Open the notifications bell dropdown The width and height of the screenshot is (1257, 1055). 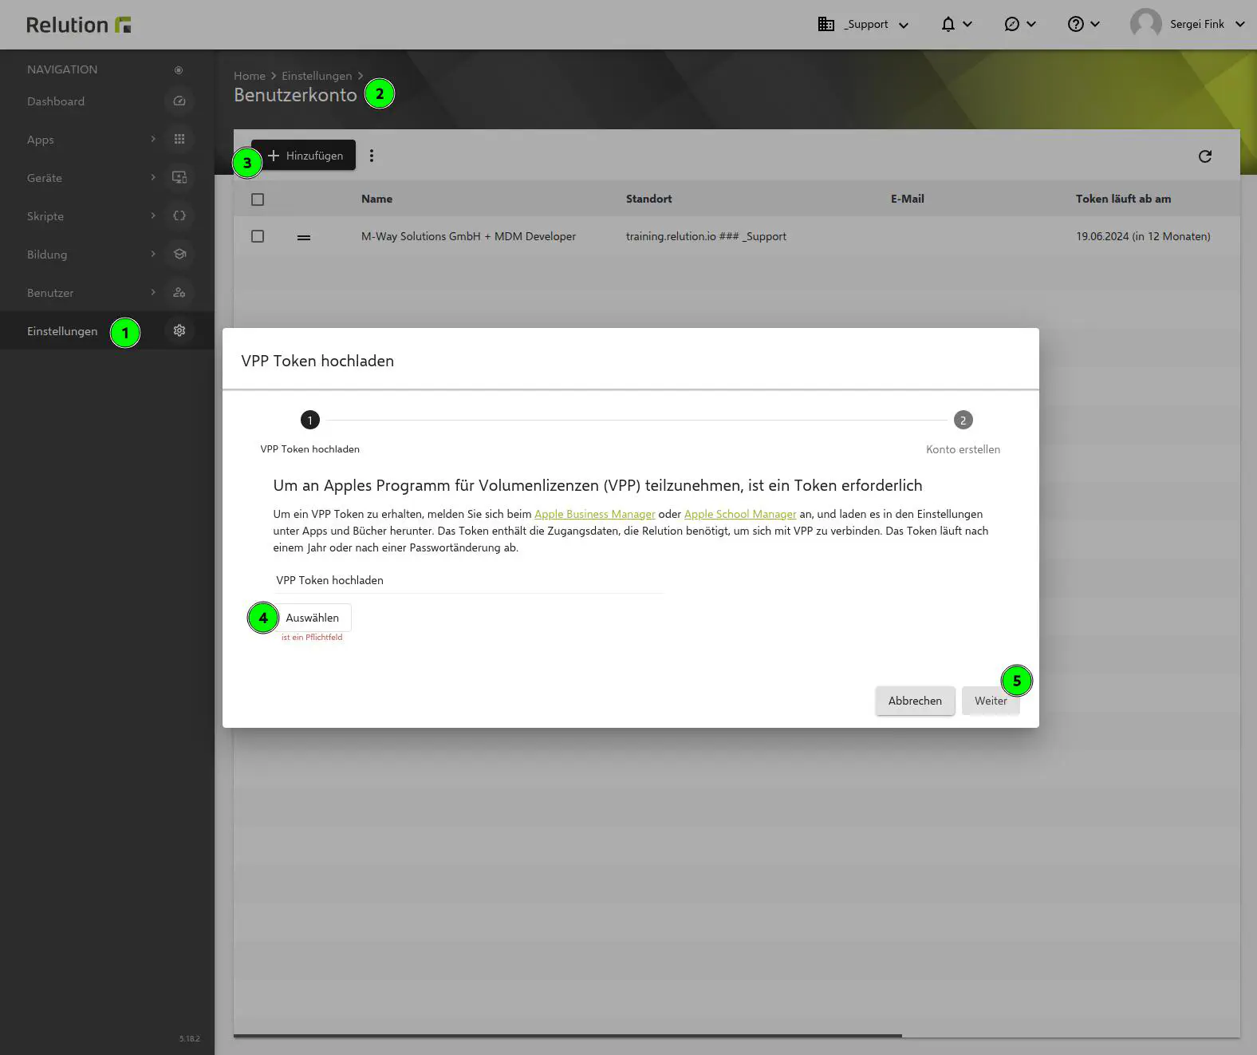956,25
